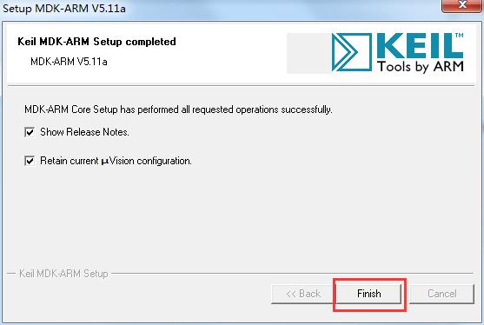Close the Setup MDK-ARM window
Image resolution: width=484 pixels, height=325 pixels.
coord(462,5)
